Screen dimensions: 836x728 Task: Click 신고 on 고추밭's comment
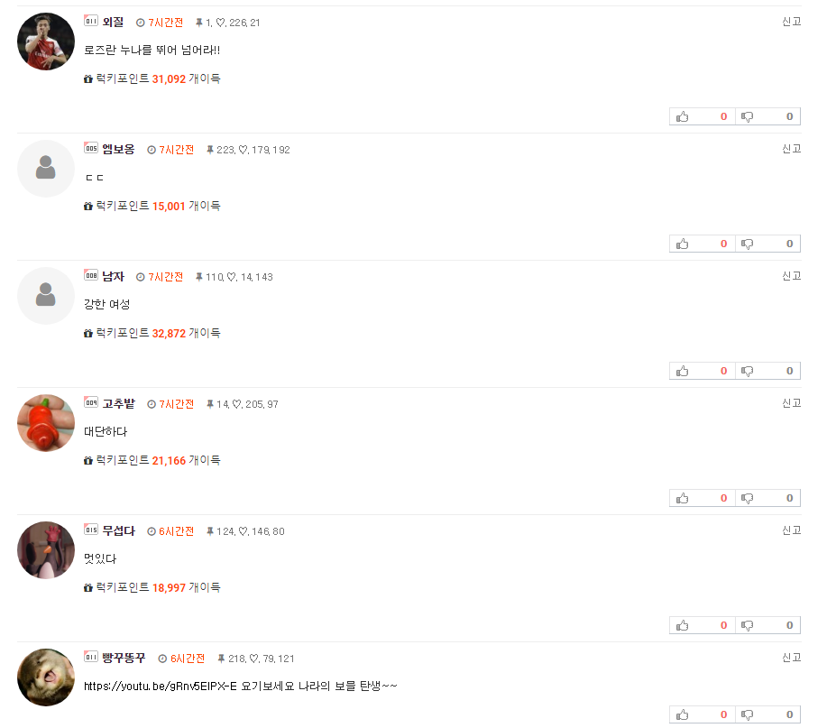(x=791, y=403)
